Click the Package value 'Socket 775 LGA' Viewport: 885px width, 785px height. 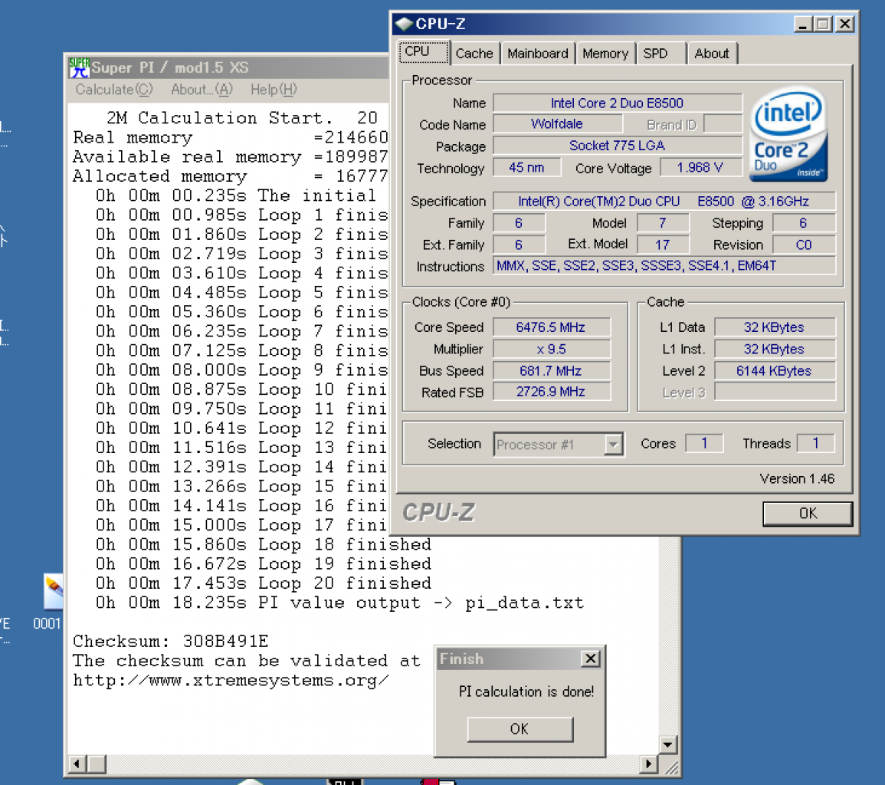[617, 146]
